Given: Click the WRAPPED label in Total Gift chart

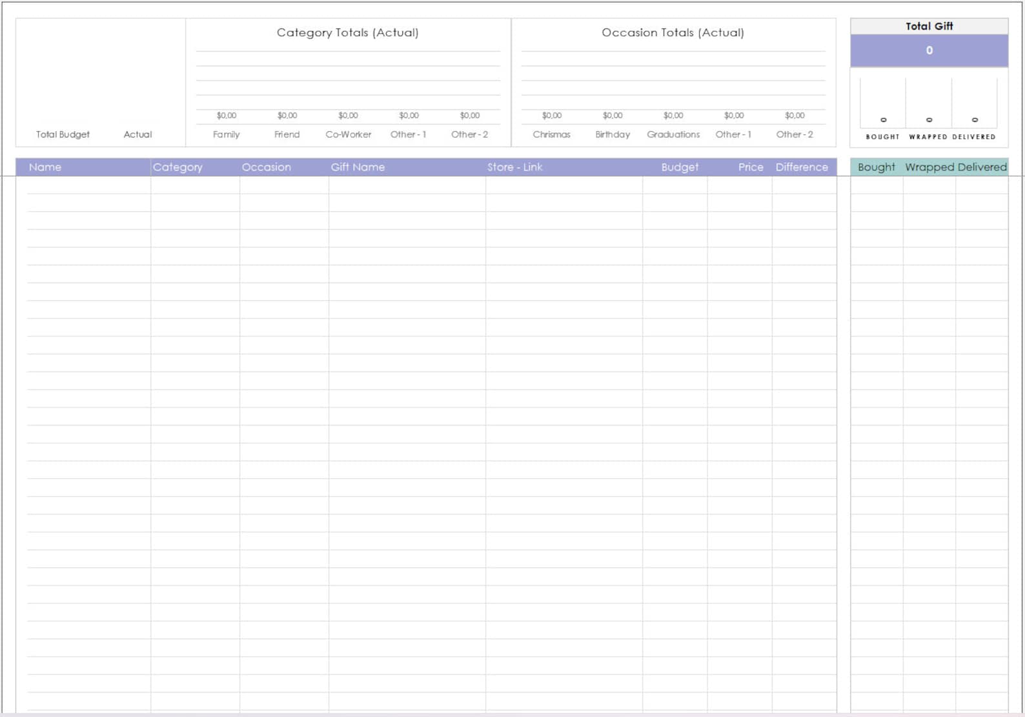Looking at the screenshot, I should point(928,137).
